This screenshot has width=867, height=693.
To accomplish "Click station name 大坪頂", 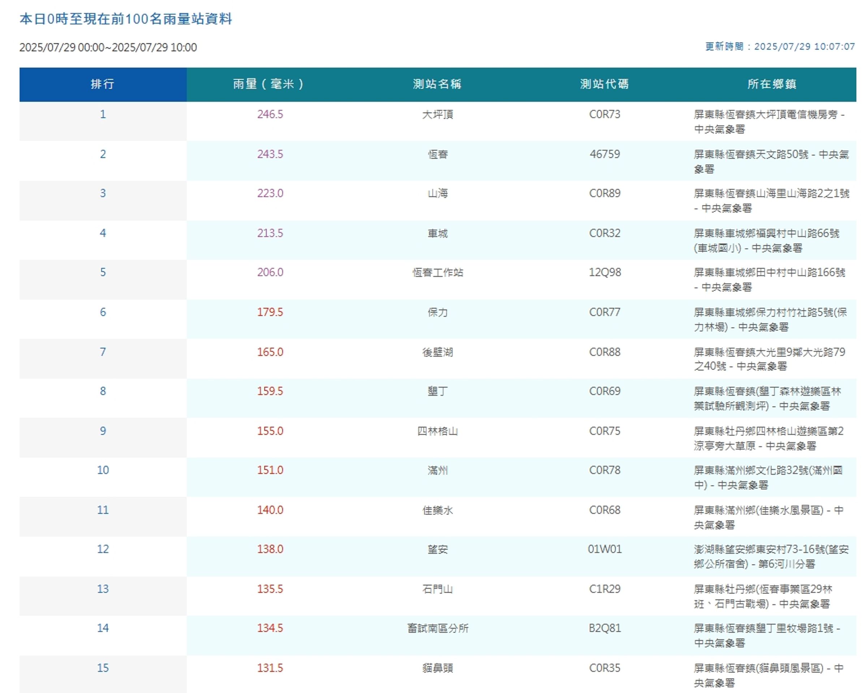I will pos(437,114).
